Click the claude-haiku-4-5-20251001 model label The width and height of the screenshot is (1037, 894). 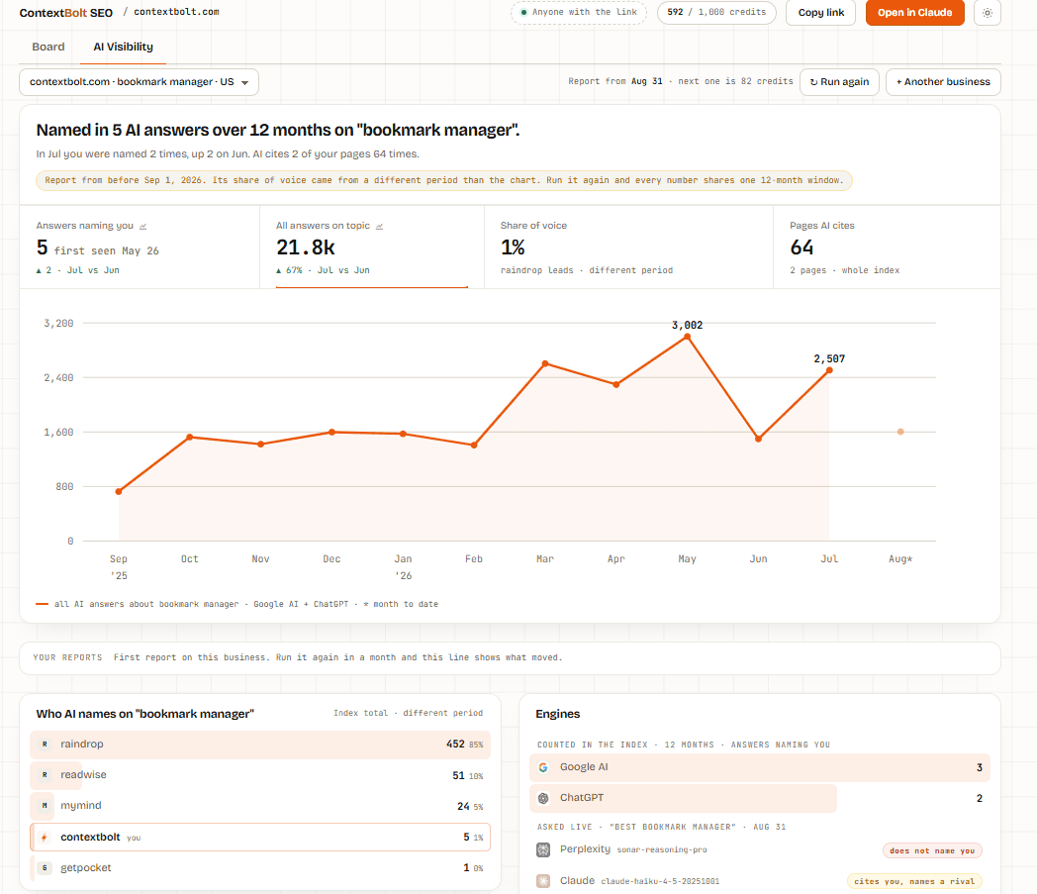659,881
